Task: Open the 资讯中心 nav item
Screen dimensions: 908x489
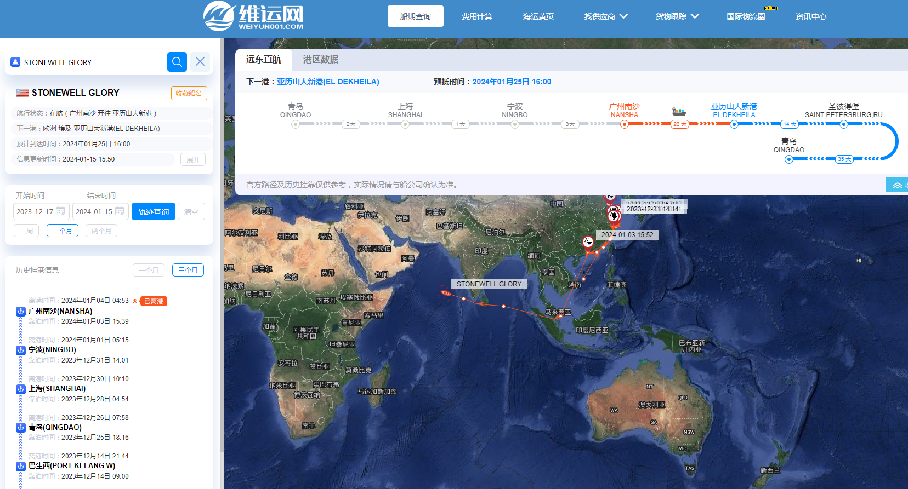Action: (811, 16)
